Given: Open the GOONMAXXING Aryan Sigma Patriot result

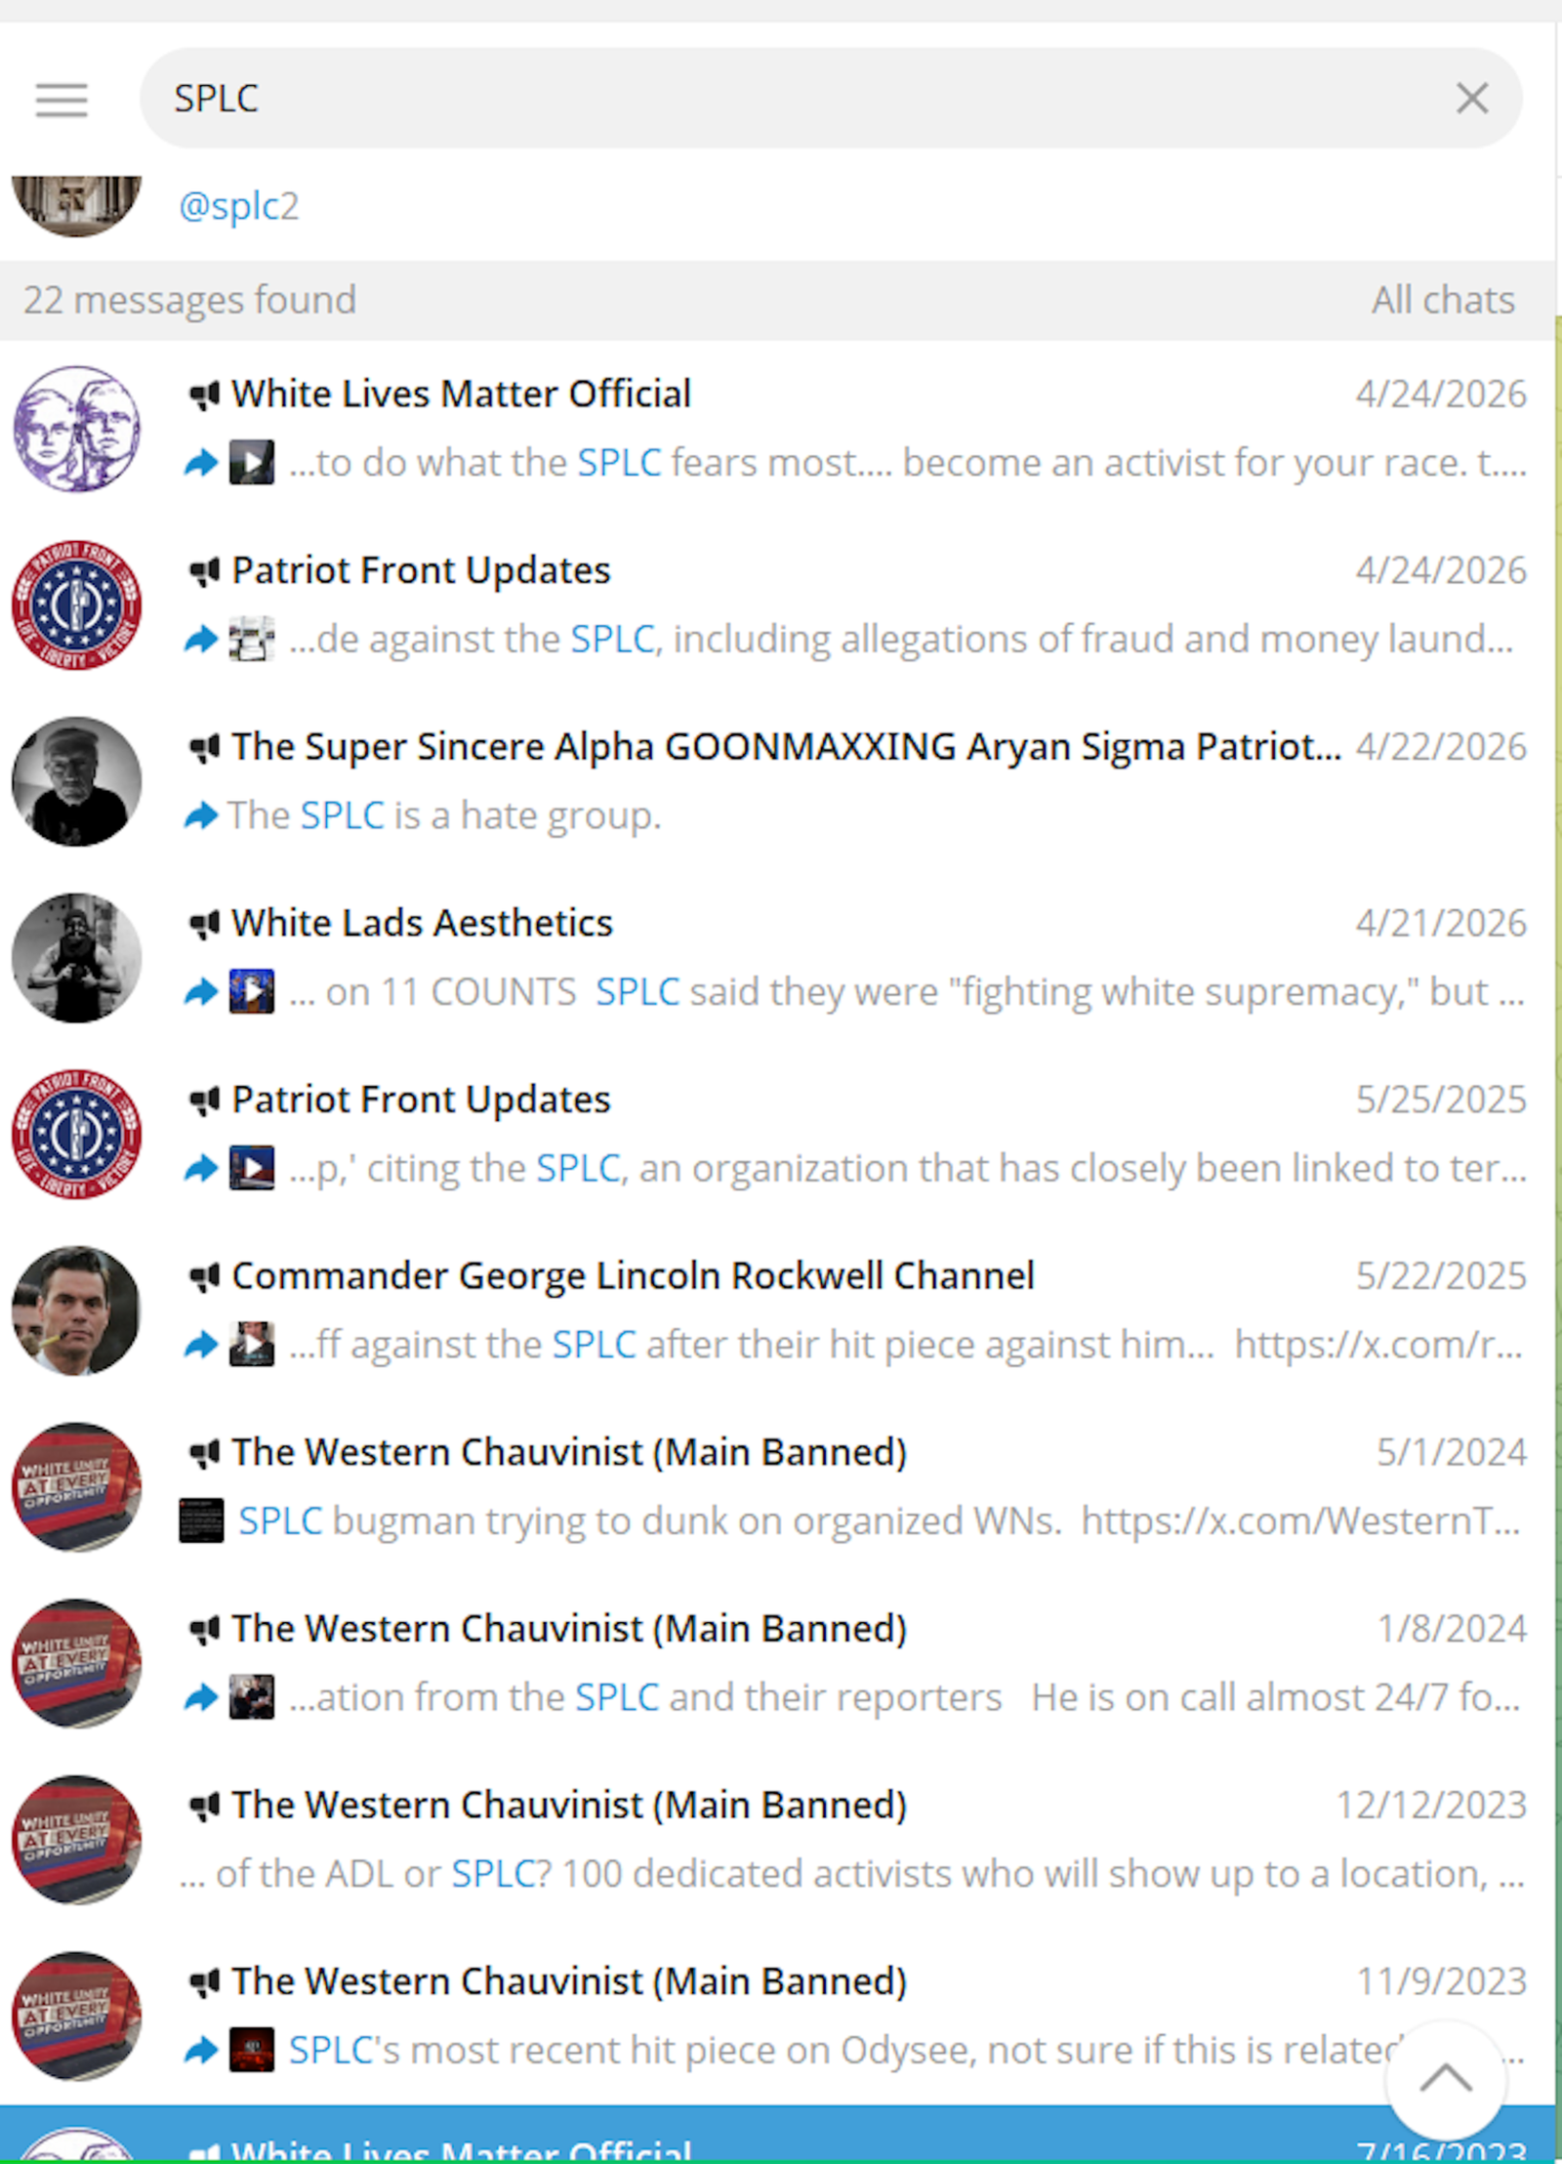Looking at the screenshot, I should tap(777, 781).
